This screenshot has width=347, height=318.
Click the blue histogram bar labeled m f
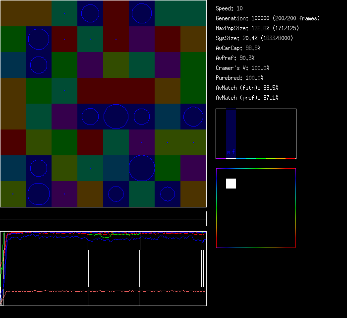pyautogui.click(x=231, y=134)
